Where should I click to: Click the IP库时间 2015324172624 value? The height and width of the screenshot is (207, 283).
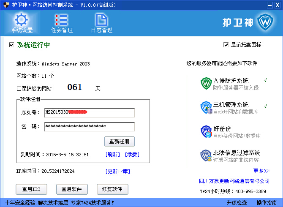58,171
